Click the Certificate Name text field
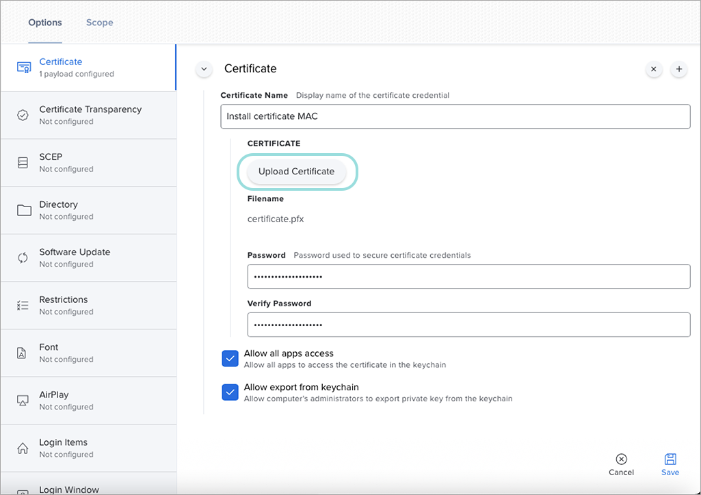Screen dimensions: 701x495 pos(455,116)
